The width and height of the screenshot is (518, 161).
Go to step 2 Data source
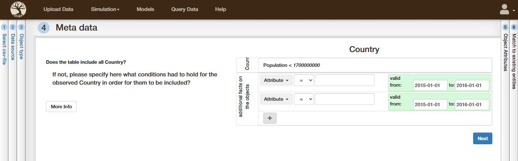pos(13,45)
